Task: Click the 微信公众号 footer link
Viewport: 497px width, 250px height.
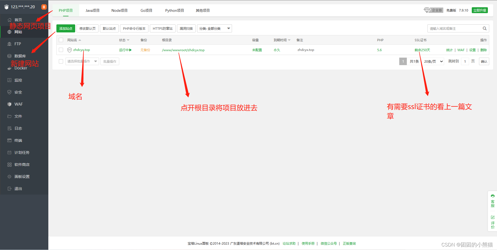Action: coord(329,244)
